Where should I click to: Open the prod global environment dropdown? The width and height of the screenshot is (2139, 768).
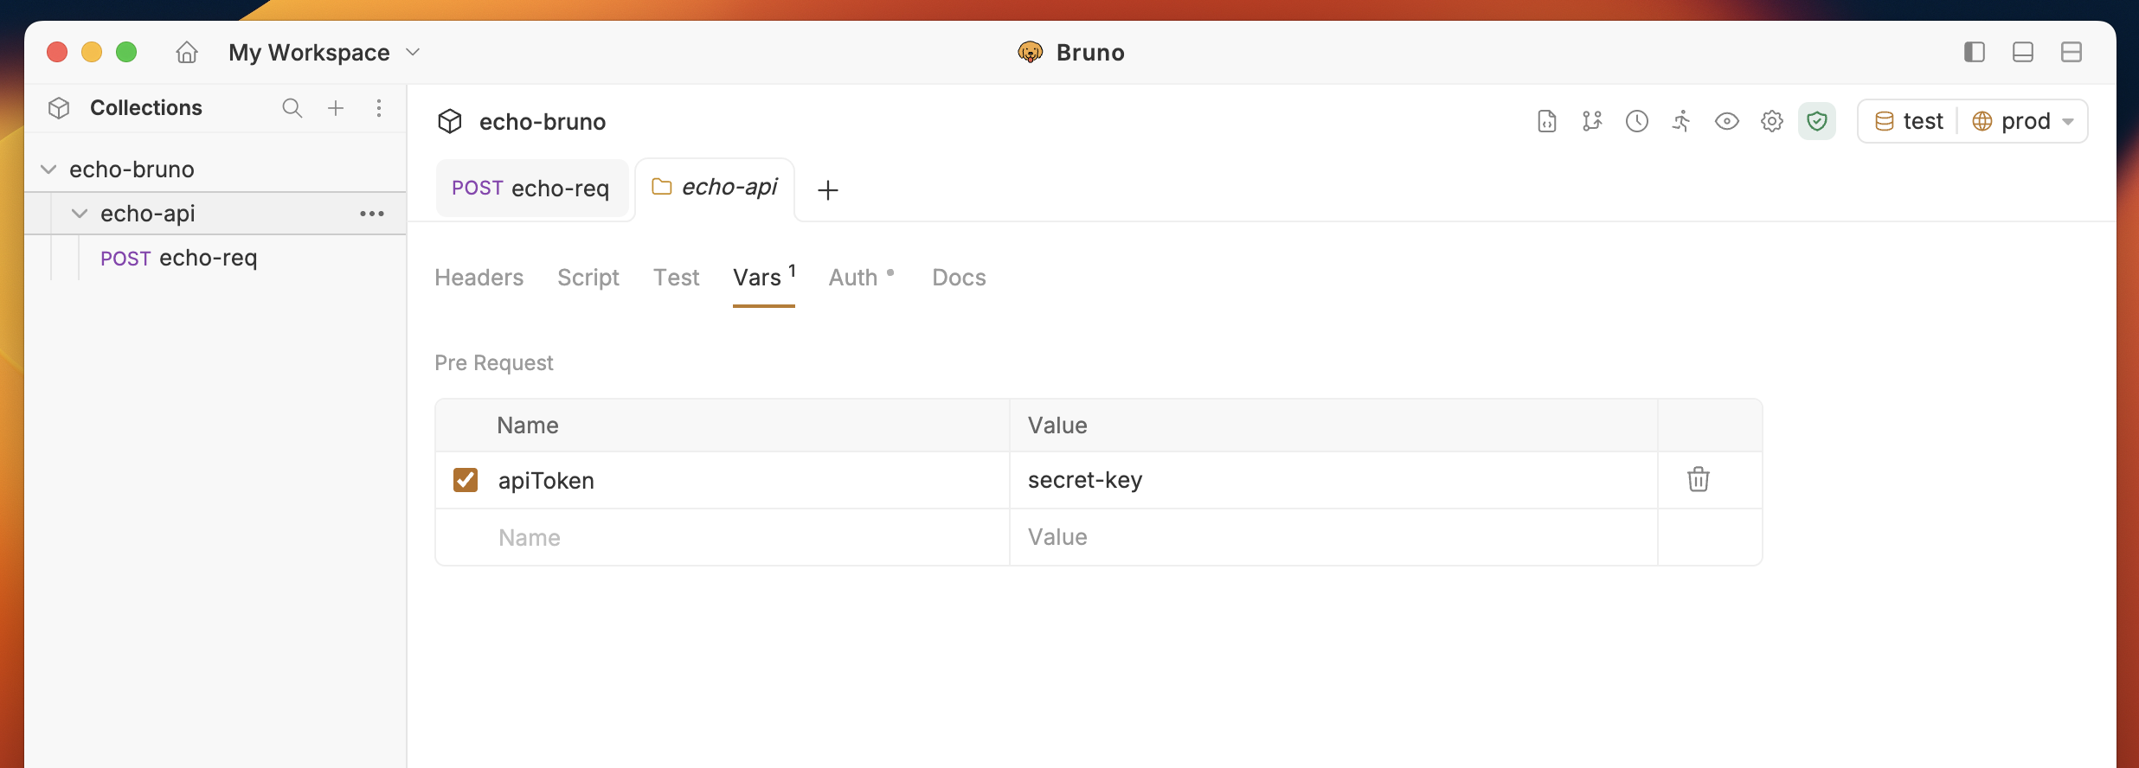[x=2022, y=121]
